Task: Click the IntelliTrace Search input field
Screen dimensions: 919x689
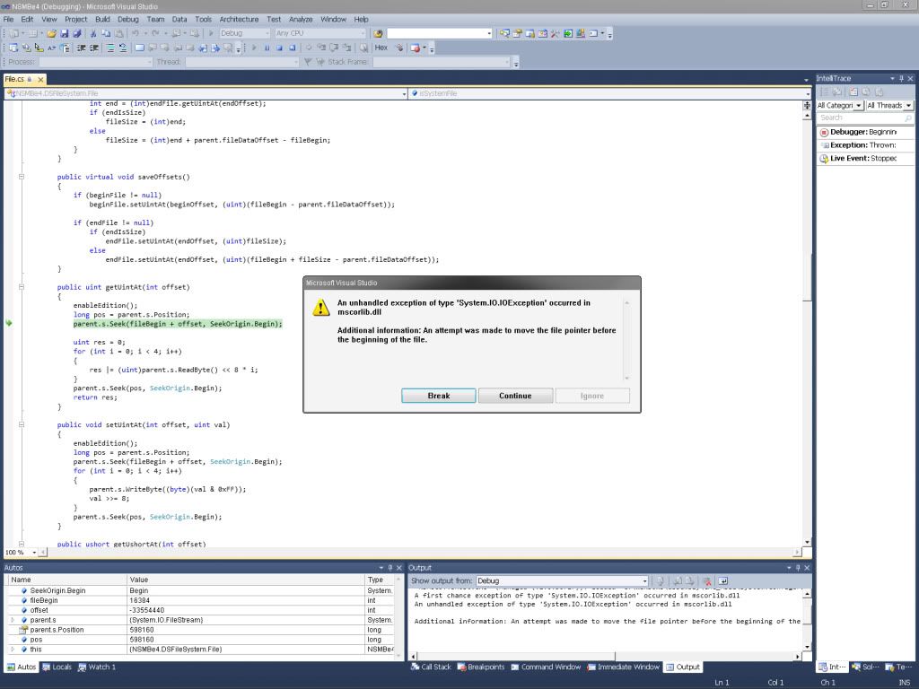Action: [860, 118]
